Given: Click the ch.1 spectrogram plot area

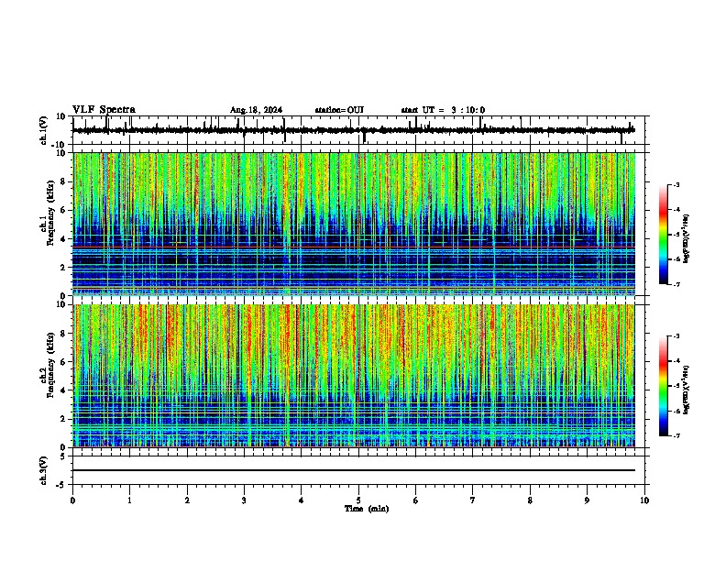Looking at the screenshot, I should pyautogui.click(x=354, y=224).
